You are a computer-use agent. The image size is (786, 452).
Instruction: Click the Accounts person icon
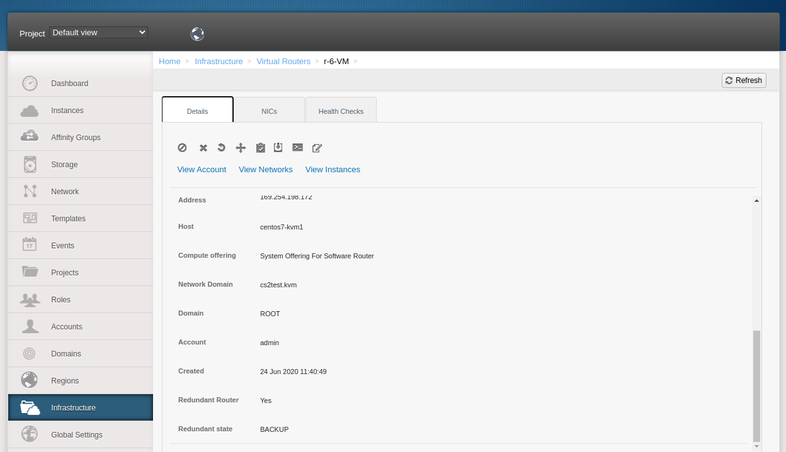point(30,326)
